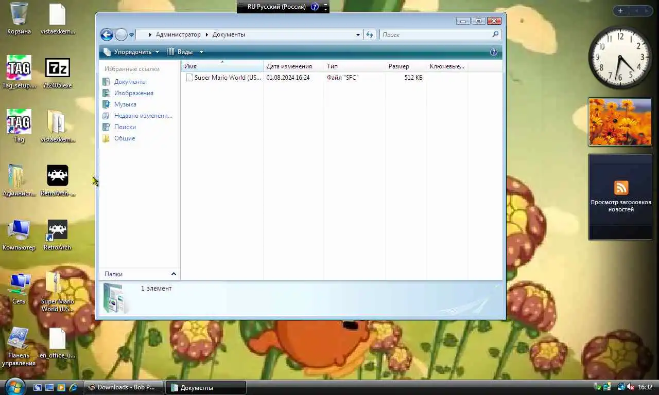Click the muted volume tray icon
Viewport: 659px width, 395px height.
pos(631,387)
